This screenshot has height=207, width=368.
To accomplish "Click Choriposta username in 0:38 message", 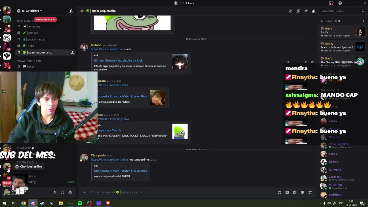I will tap(98, 156).
